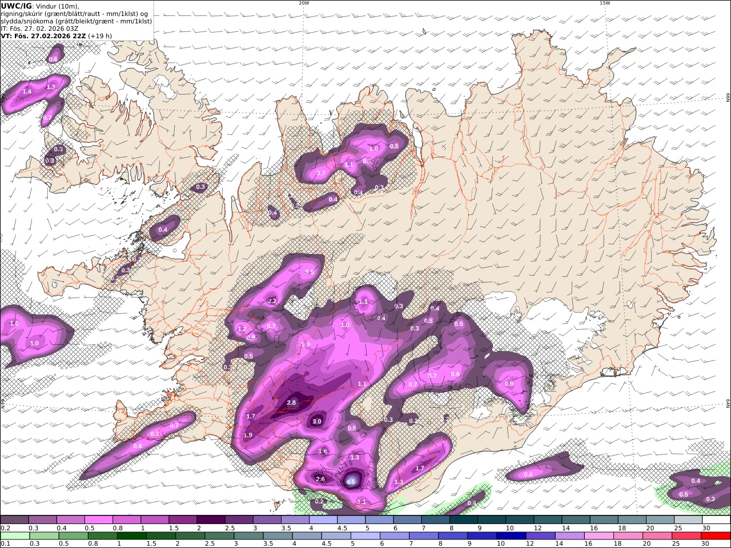This screenshot has width=731, height=548.
Task: Click the 2.2 precipitation value on the map
Action: (x=272, y=301)
